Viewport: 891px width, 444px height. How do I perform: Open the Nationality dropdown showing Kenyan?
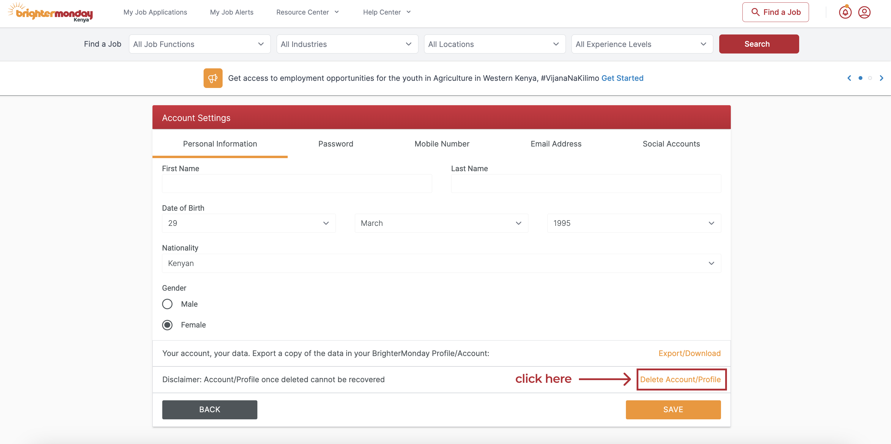click(441, 263)
